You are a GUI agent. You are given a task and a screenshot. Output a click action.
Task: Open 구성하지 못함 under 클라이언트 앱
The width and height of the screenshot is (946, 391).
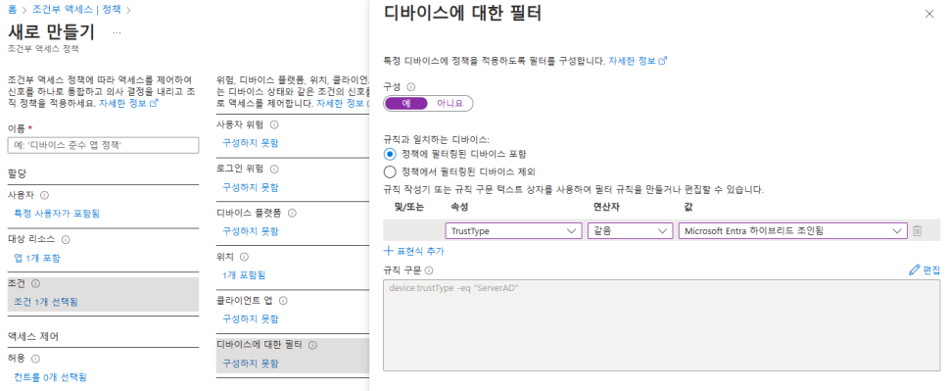tap(251, 318)
